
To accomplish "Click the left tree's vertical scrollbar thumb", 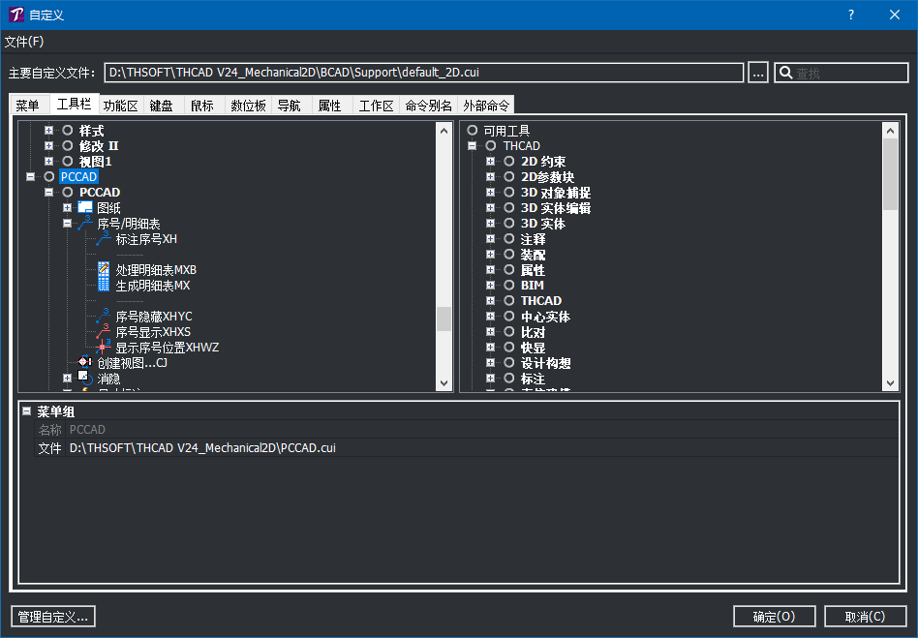I will coord(444,319).
